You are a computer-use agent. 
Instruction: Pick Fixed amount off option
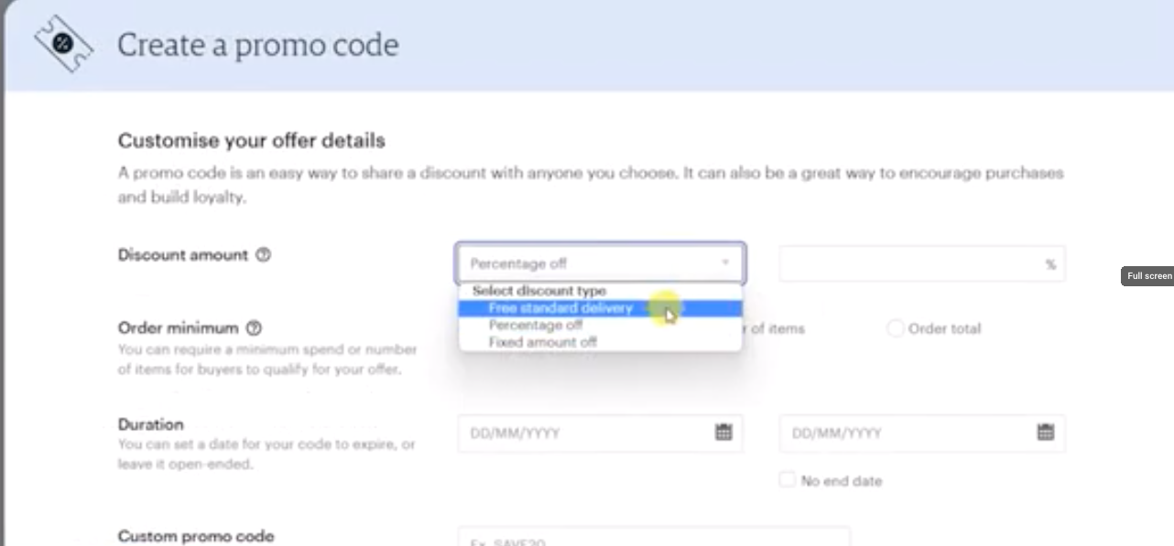coord(542,342)
